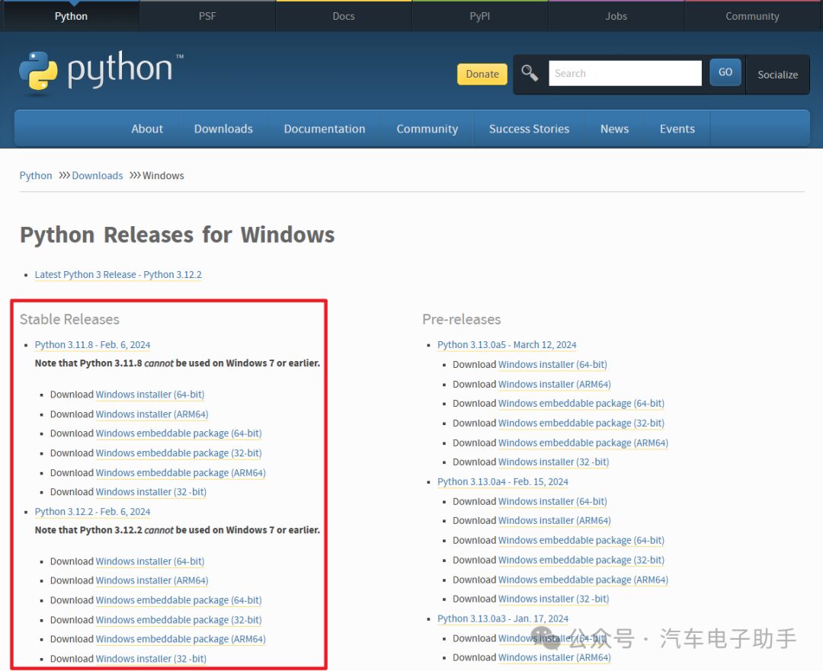Viewport: 823px width, 671px height.
Task: Open the Success Stories navigation menu
Action: tap(529, 129)
